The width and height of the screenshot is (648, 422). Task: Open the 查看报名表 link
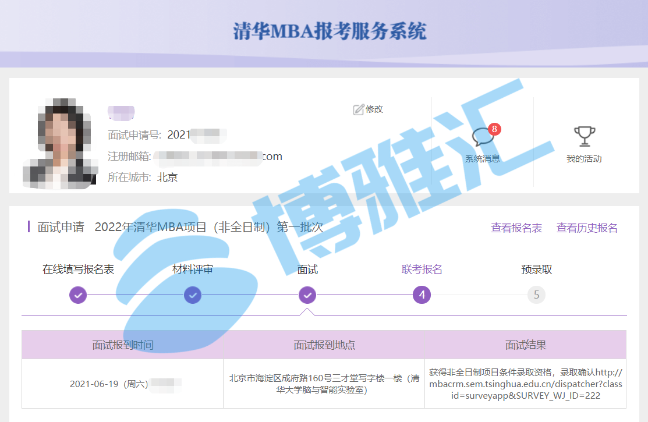click(x=516, y=228)
